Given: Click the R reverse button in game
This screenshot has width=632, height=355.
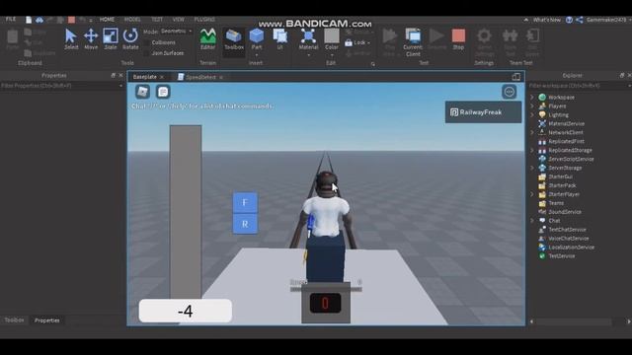Looking at the screenshot, I should point(245,224).
